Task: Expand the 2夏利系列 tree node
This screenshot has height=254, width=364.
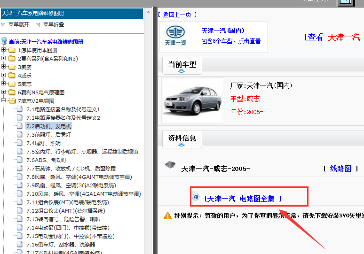Action: click(x=3, y=58)
